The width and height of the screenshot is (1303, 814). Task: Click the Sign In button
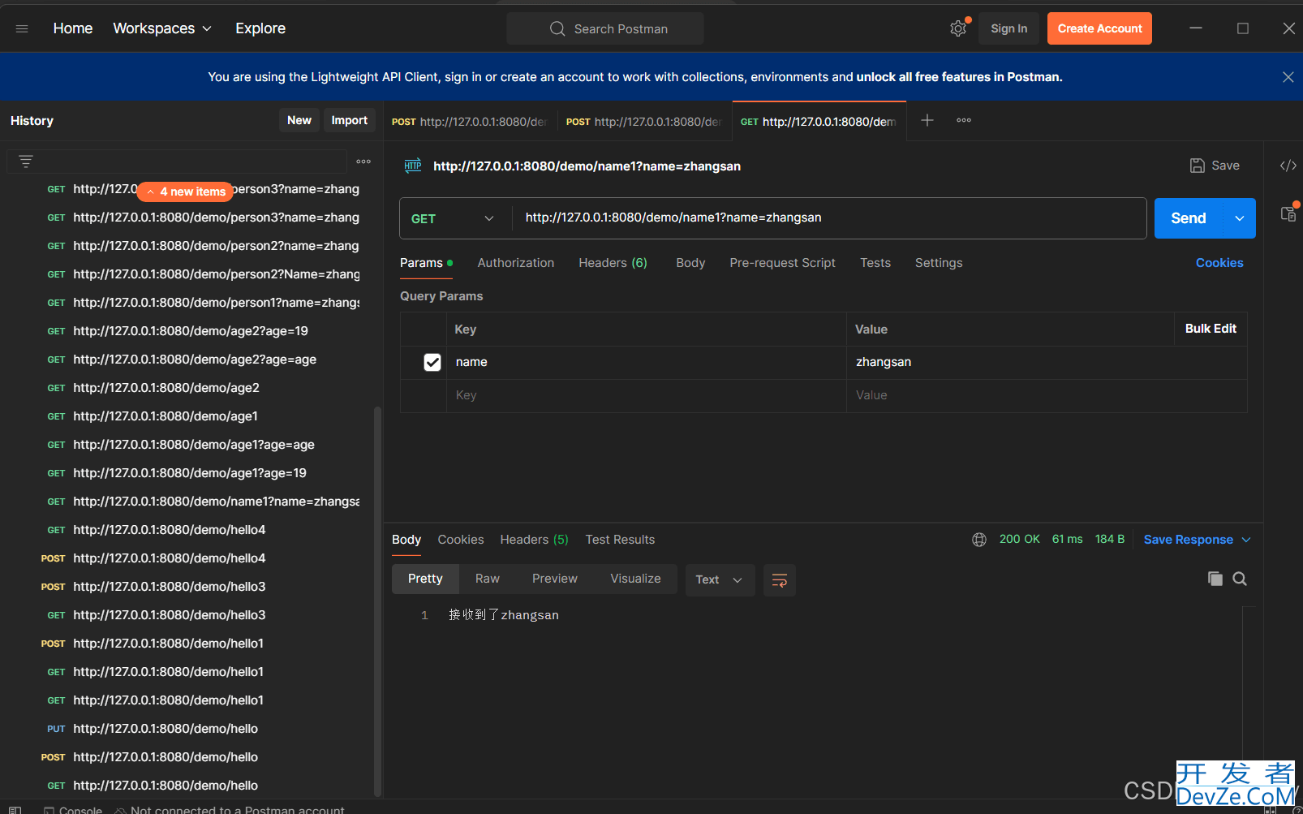click(x=1008, y=28)
